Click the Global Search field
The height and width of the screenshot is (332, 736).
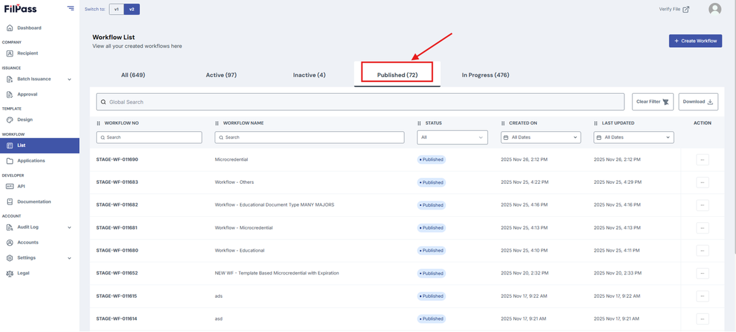361,102
